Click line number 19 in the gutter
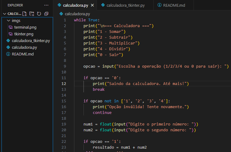Screen dimensions: 231x152 (64, 124)
